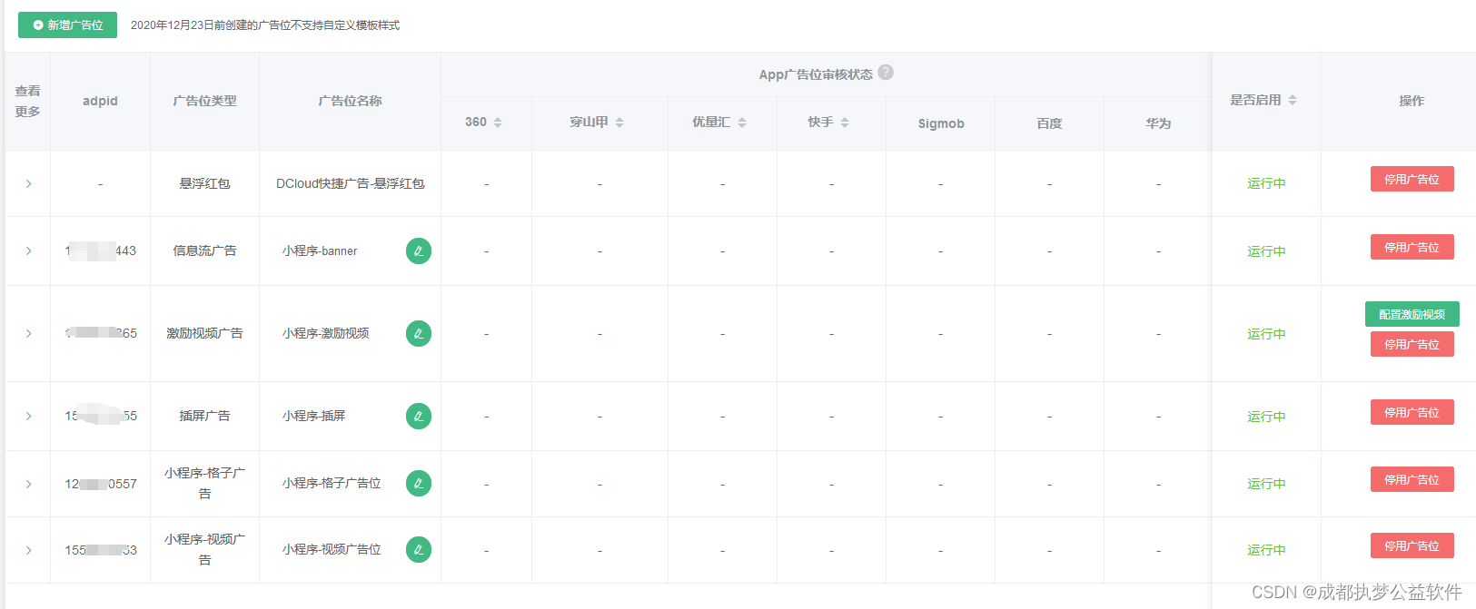Select the DCloud快捷广告-悬浮红包 name cell
This screenshot has height=609, width=1476.
click(x=350, y=183)
